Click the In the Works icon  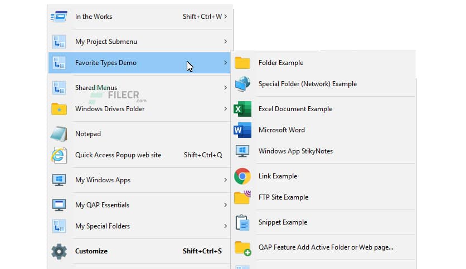pyautogui.click(x=59, y=17)
